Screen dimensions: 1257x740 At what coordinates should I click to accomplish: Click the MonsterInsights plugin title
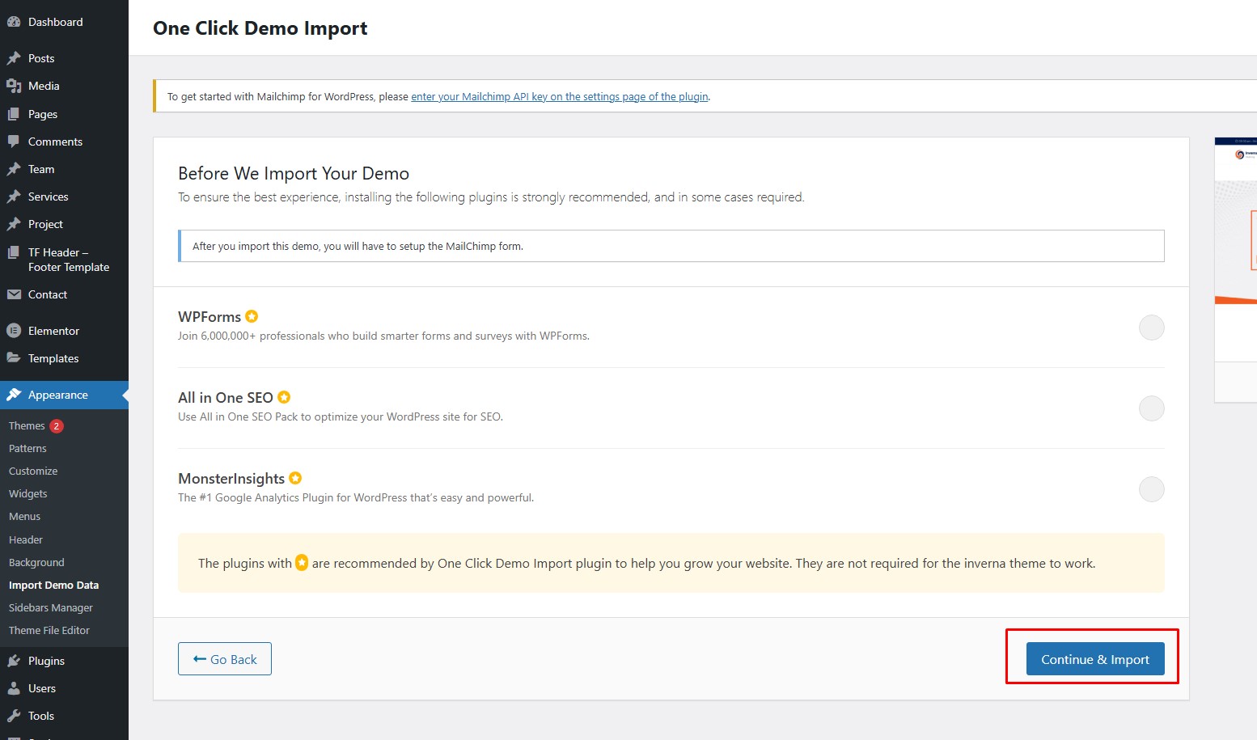231,479
